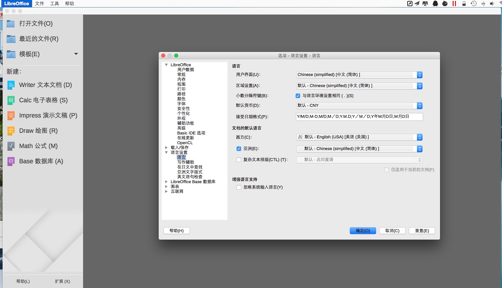Open the 工具 menu
Viewport: 502px width, 288px height.
pos(55,4)
